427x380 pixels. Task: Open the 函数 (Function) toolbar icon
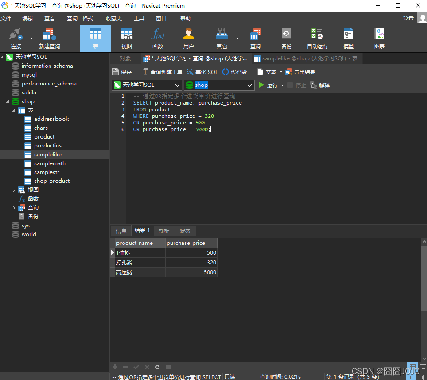coord(158,39)
